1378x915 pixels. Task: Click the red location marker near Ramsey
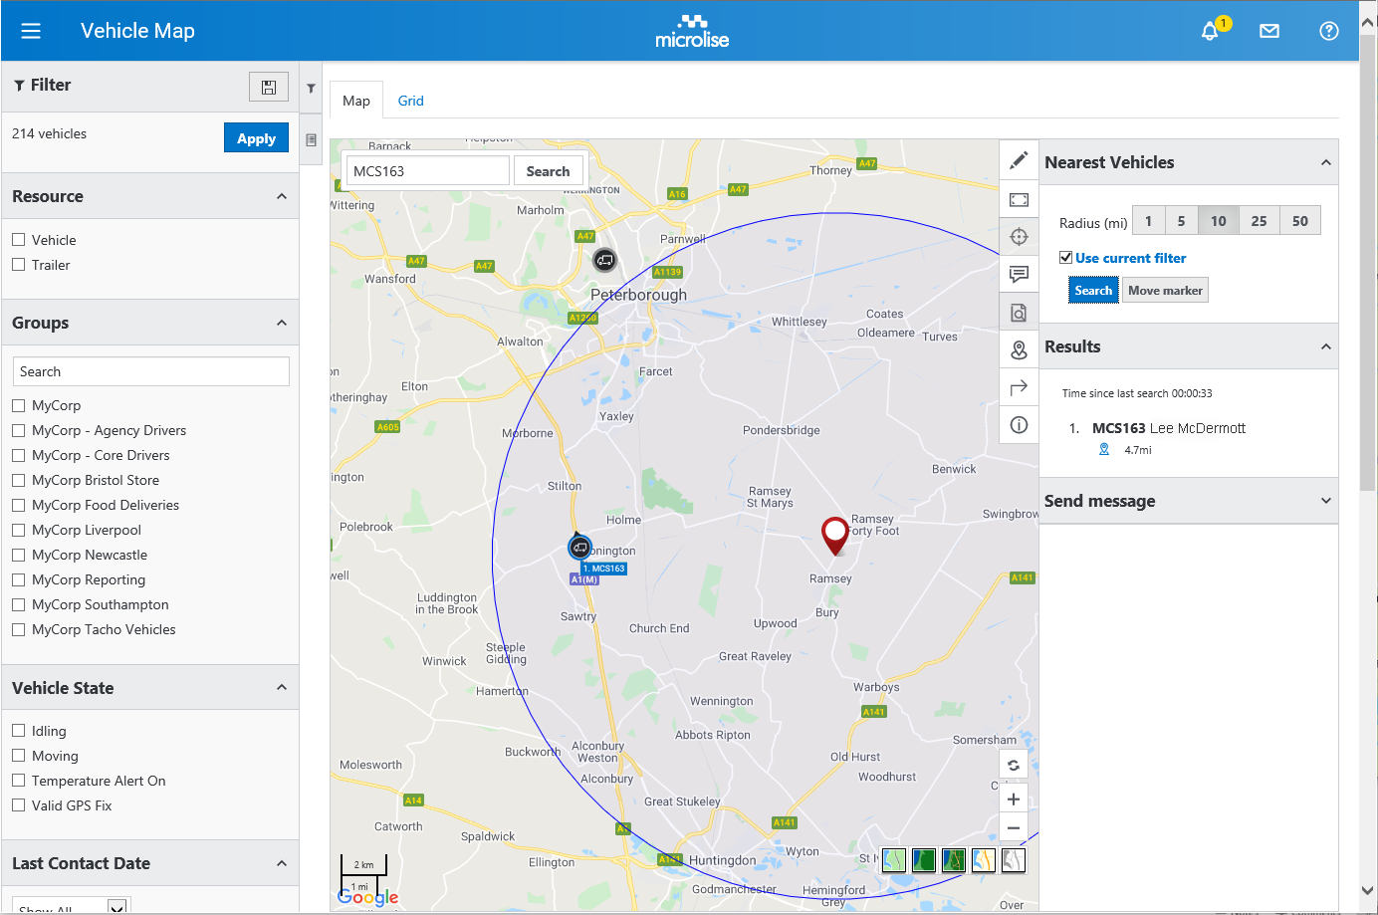point(834,535)
